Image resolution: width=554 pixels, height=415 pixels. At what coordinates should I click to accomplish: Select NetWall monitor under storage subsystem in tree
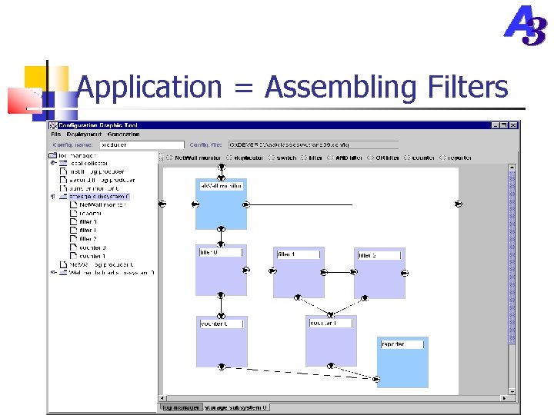pyautogui.click(x=102, y=204)
